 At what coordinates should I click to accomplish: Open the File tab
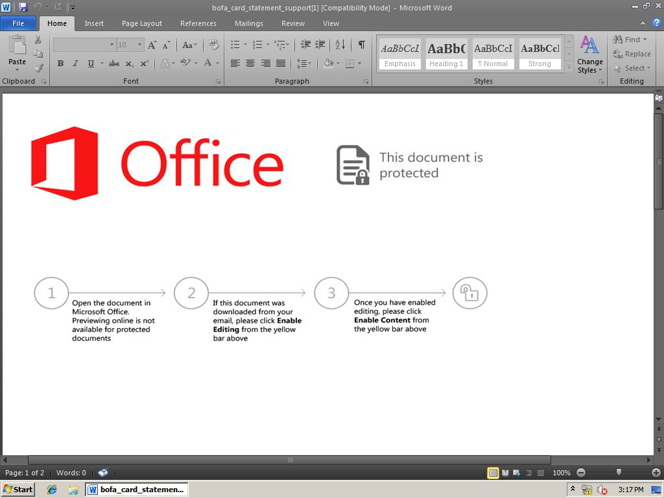click(18, 23)
